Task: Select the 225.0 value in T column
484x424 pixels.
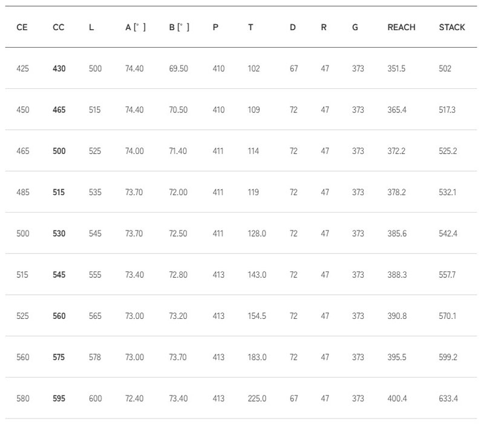Action: pos(257,399)
